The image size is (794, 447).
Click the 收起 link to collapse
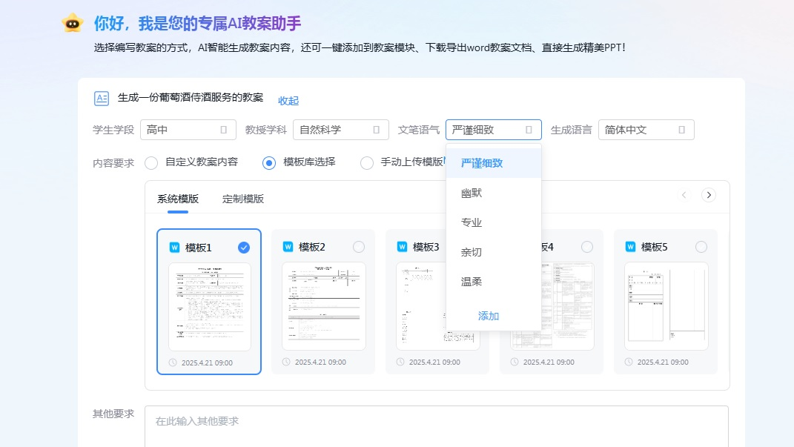click(x=288, y=101)
